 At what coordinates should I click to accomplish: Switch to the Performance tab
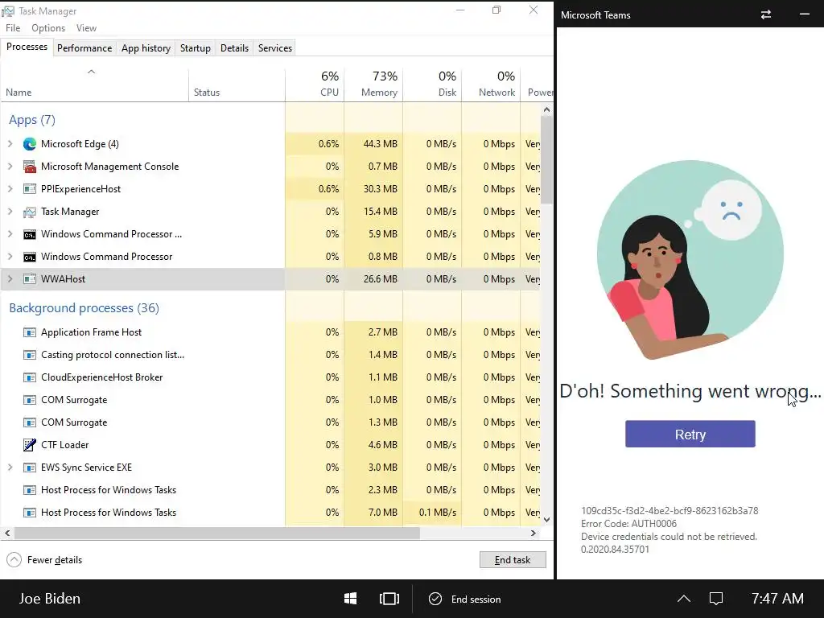pos(84,47)
